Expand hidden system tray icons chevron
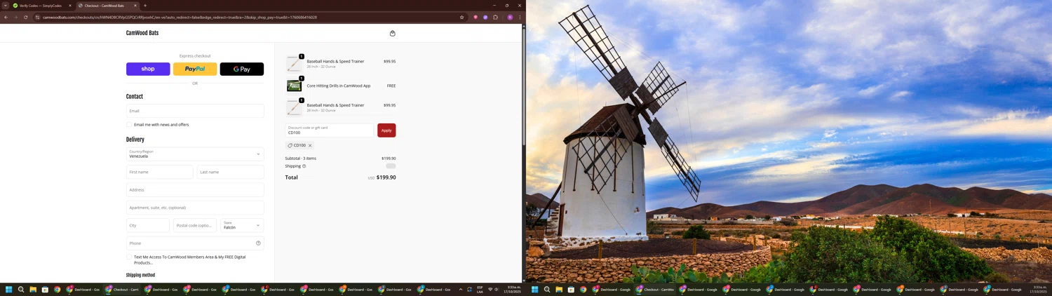The image size is (1052, 296). (x=461, y=289)
